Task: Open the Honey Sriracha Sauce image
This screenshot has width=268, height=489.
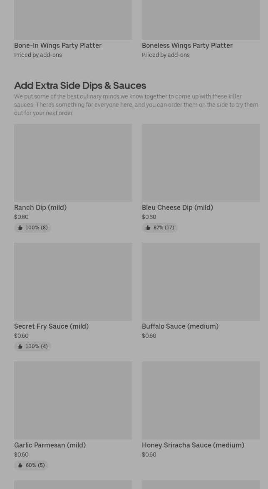Action: tap(201, 400)
